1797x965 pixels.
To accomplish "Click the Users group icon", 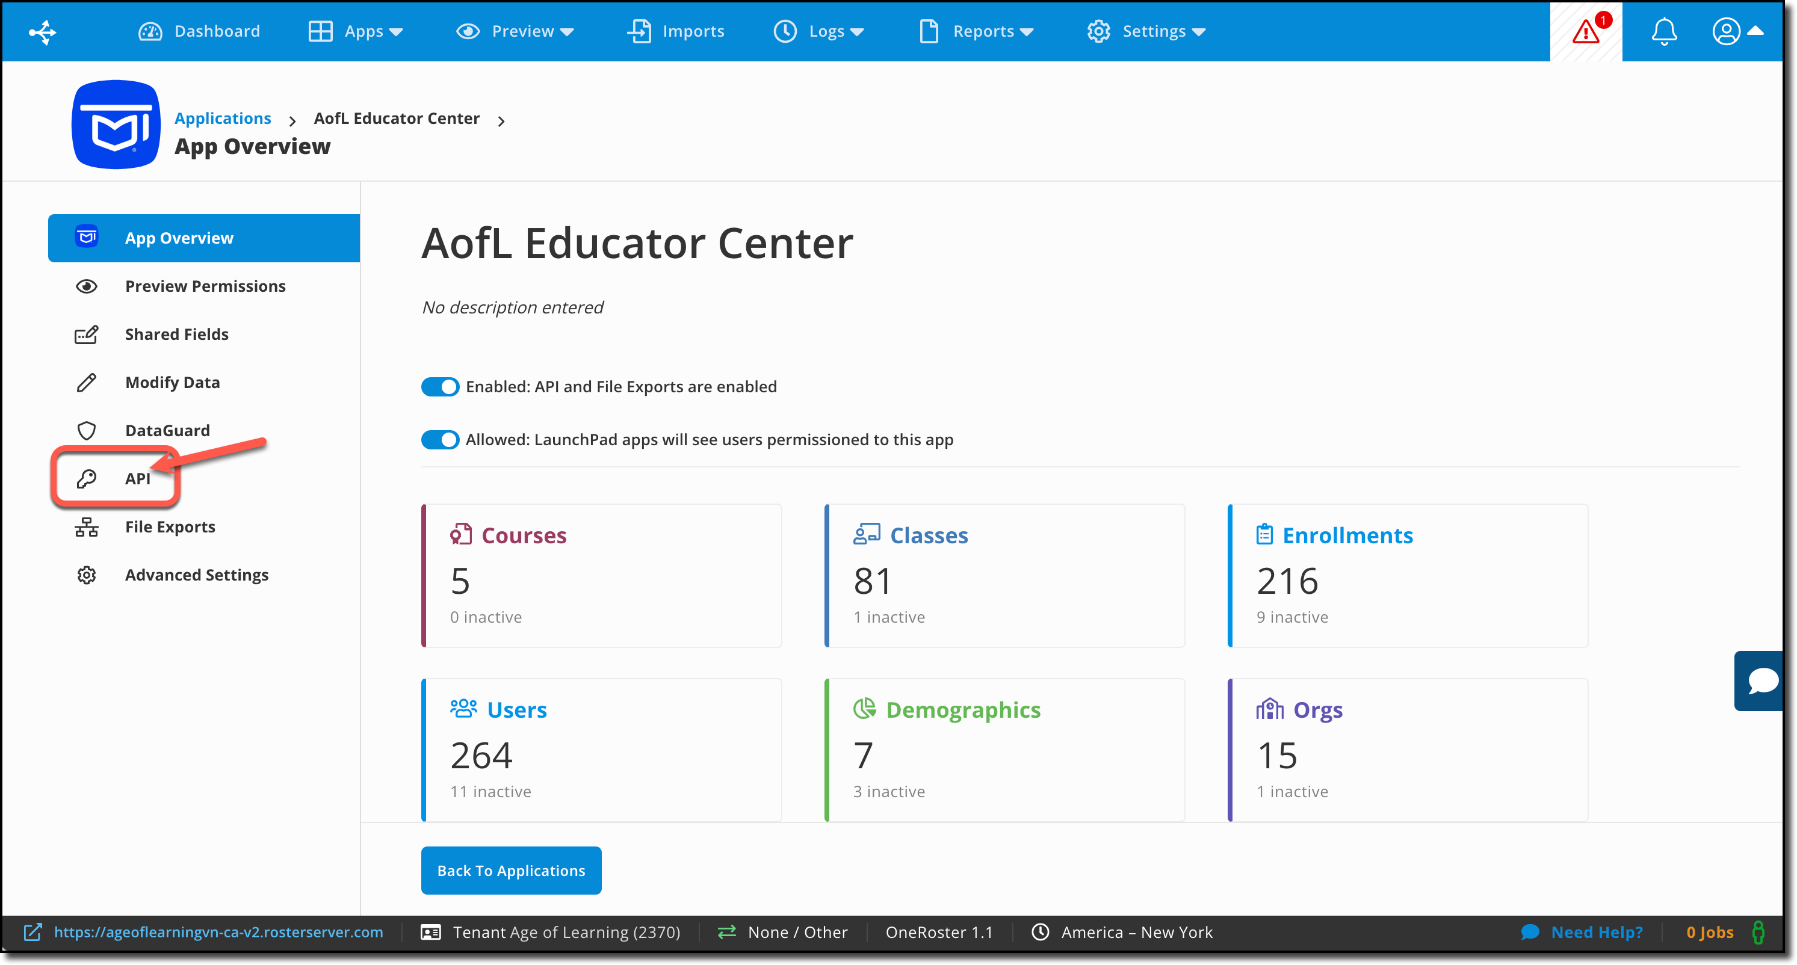I will (463, 709).
